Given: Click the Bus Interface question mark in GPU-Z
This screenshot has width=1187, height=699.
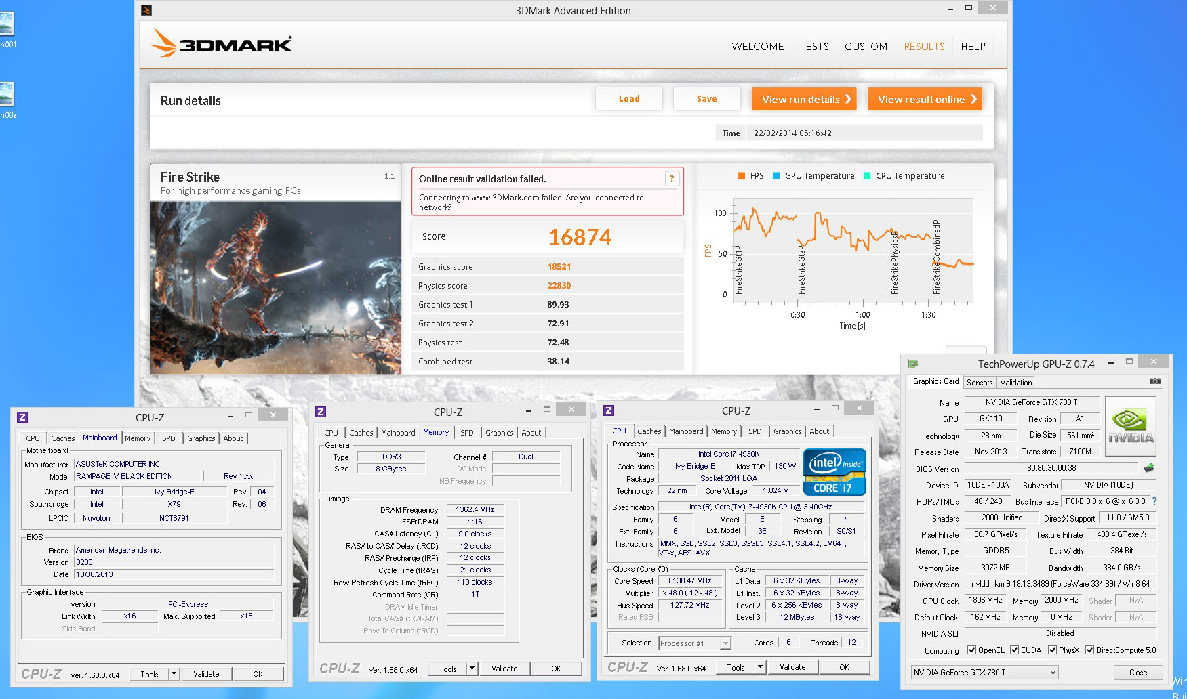Looking at the screenshot, I should pyautogui.click(x=1154, y=501).
